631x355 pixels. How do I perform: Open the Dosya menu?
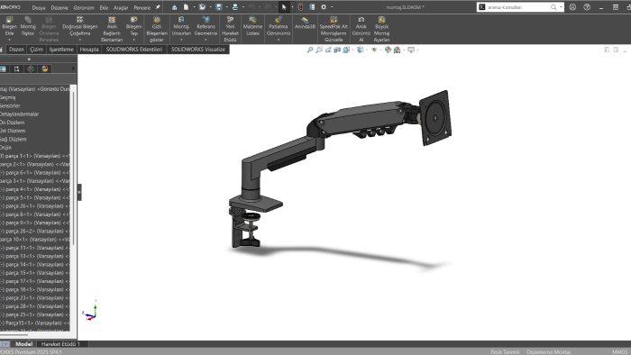[x=39, y=7]
